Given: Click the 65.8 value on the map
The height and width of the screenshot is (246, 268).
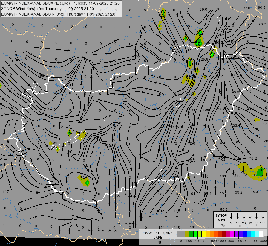Looking at the screenshot, I should 9,108.
